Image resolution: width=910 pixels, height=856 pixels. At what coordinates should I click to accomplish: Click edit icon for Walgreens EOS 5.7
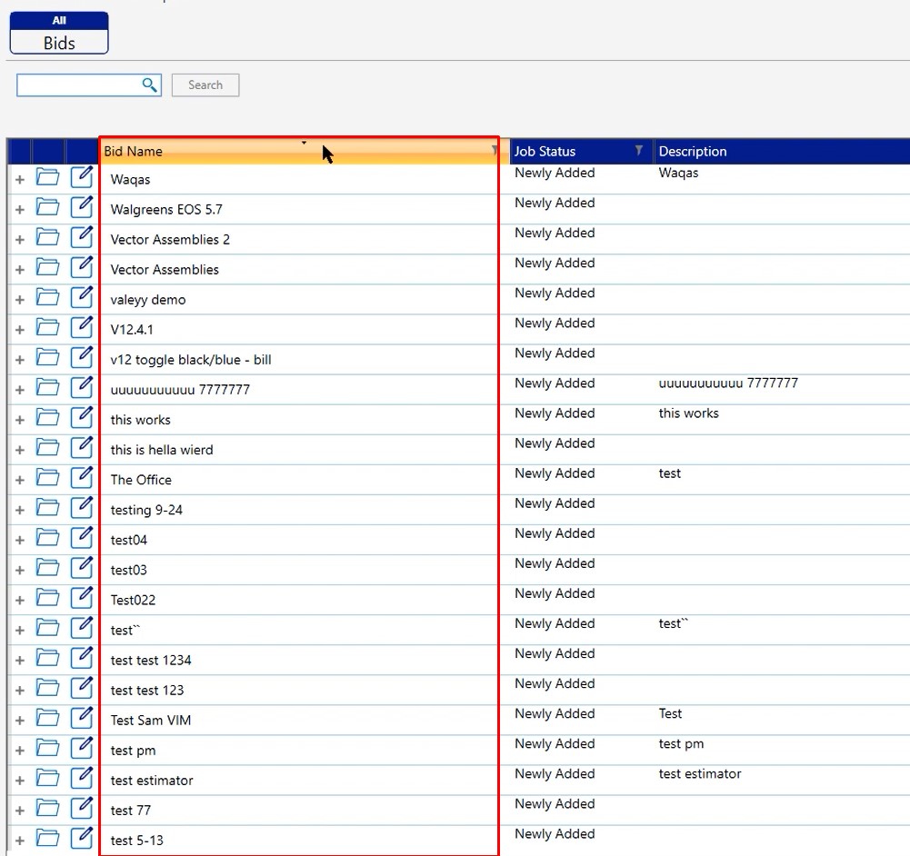coord(82,209)
